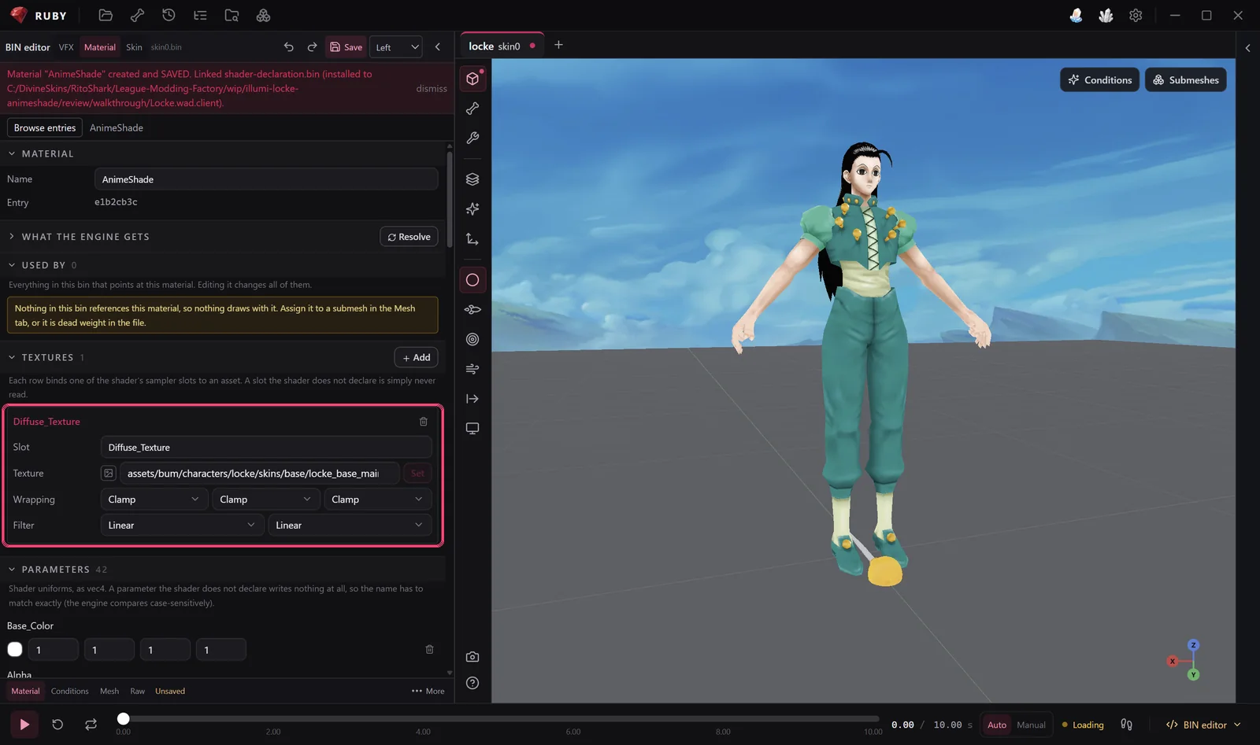Click Browse entries
Screen dimensions: 1260x745
coord(45,127)
